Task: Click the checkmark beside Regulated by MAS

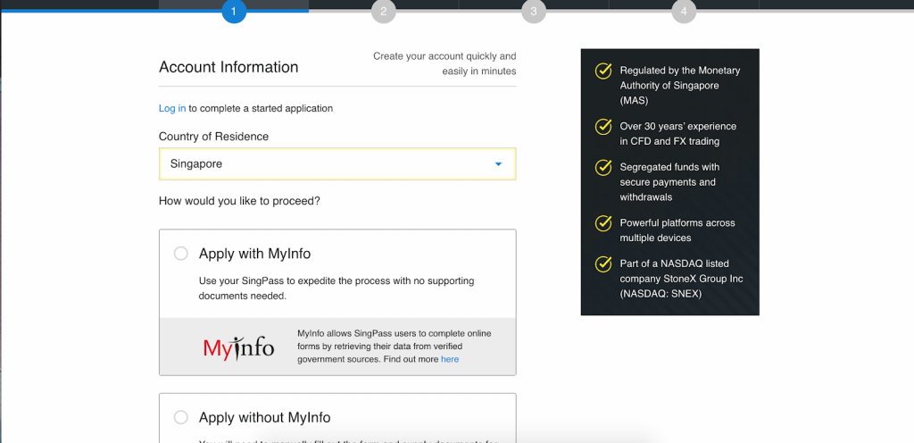Action: (x=602, y=71)
